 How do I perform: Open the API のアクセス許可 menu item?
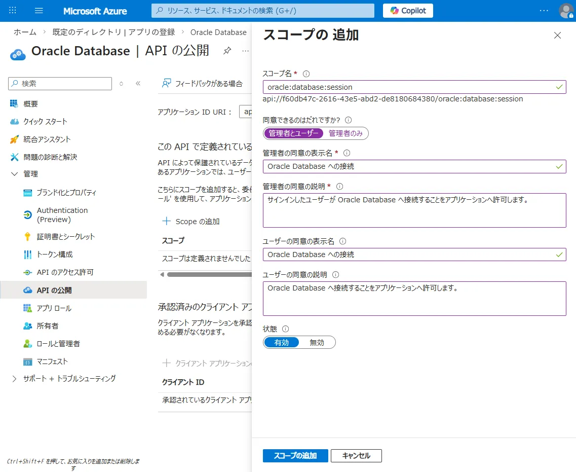(x=65, y=272)
